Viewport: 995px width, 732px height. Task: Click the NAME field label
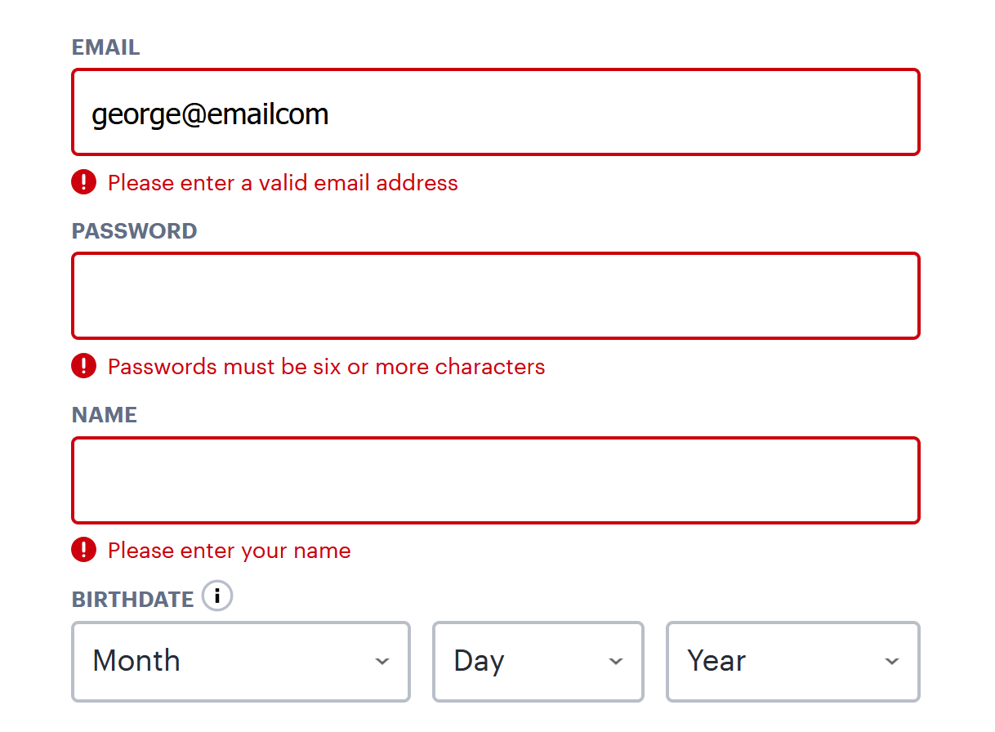point(104,415)
